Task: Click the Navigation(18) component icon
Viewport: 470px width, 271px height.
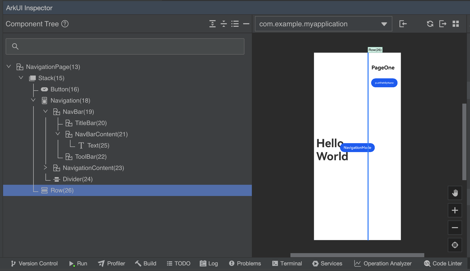Action: [x=44, y=101]
